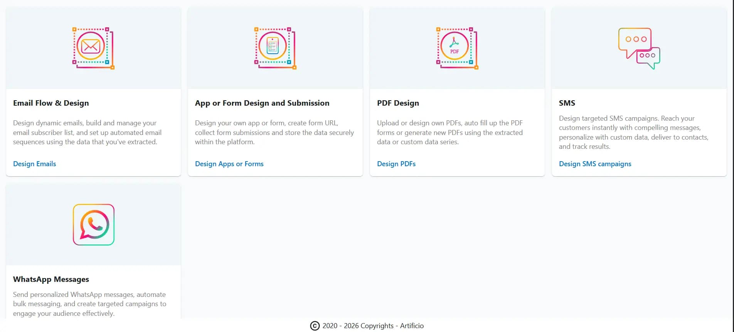Screen dimensions: 734x332
Task: Click the WhatsApp Messages description text
Action: point(89,304)
